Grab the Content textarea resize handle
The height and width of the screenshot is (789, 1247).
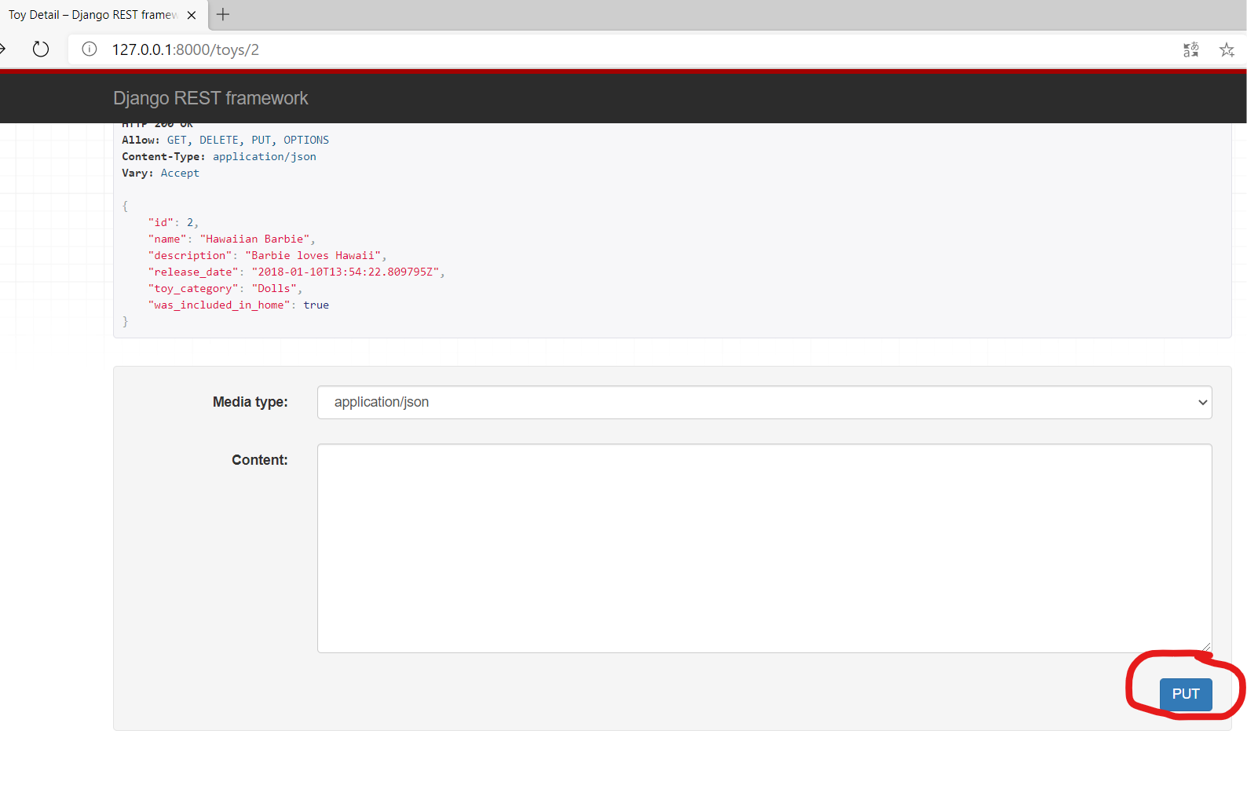tap(1206, 647)
